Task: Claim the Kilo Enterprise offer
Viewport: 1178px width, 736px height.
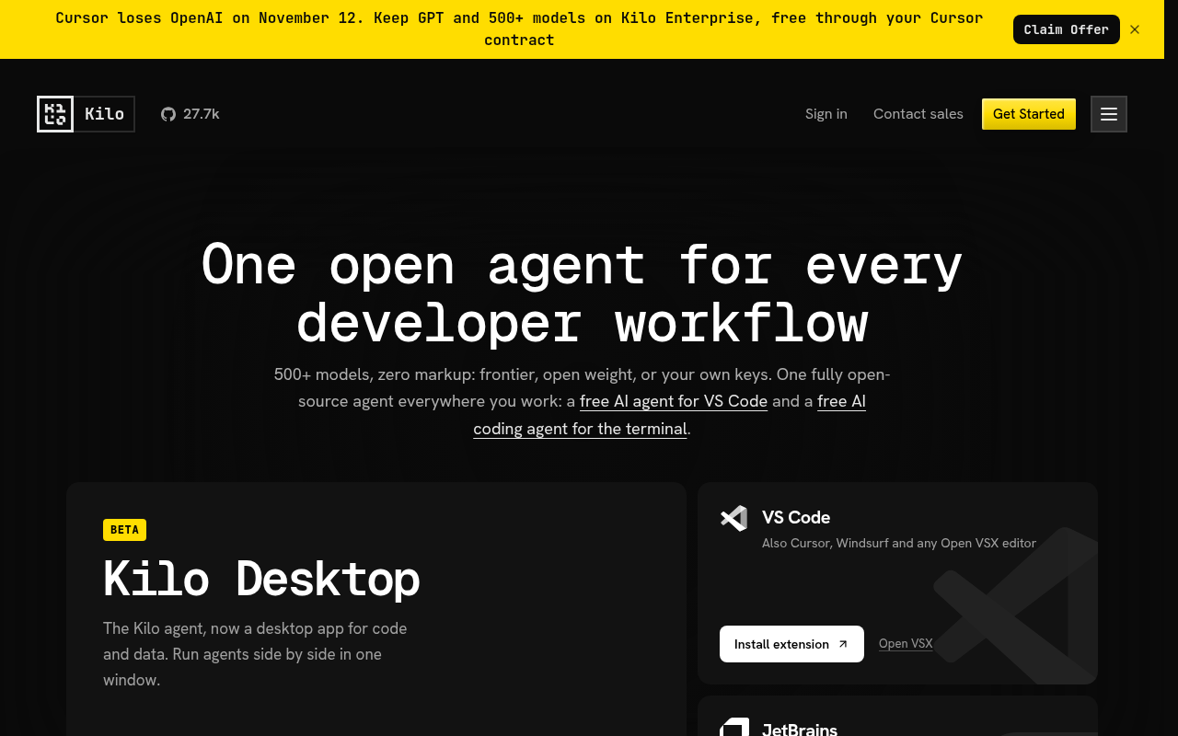Action: point(1067,29)
